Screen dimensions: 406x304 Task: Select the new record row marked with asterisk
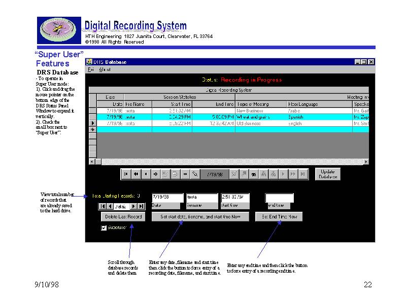pyautogui.click(x=92, y=130)
